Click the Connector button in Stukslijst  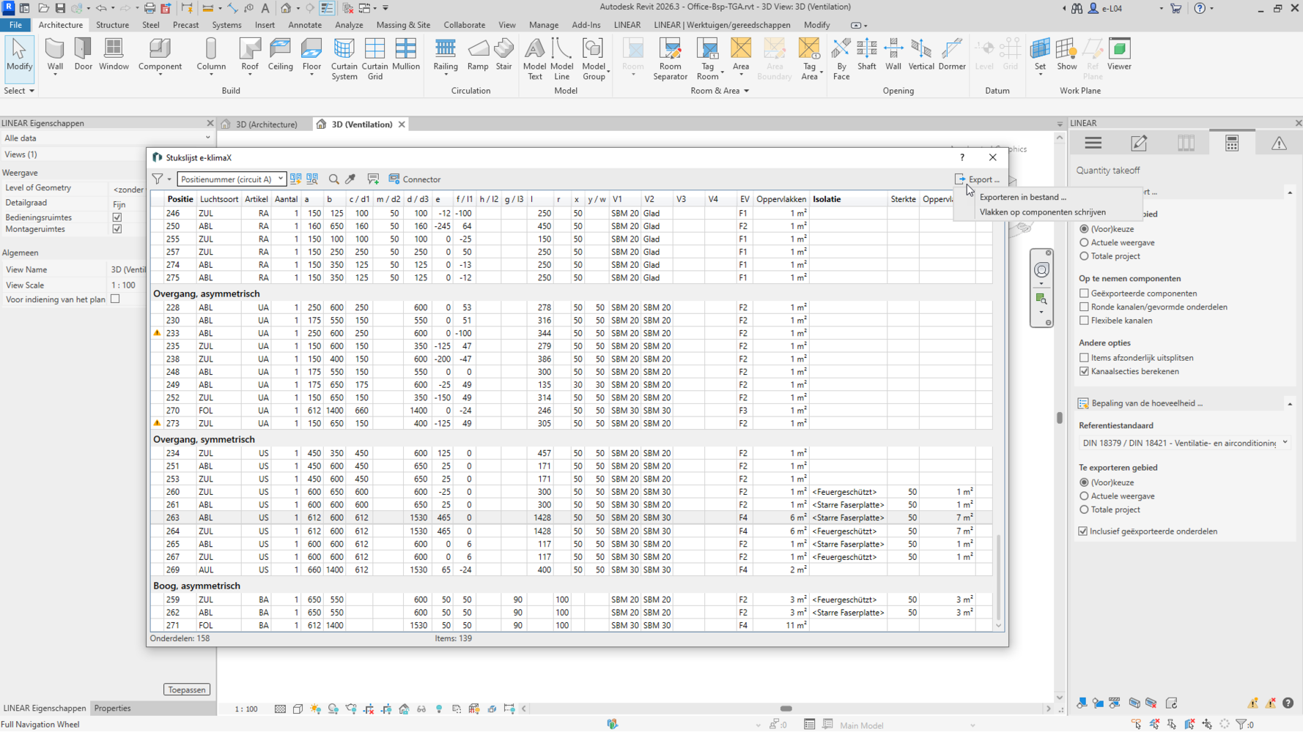coord(415,179)
